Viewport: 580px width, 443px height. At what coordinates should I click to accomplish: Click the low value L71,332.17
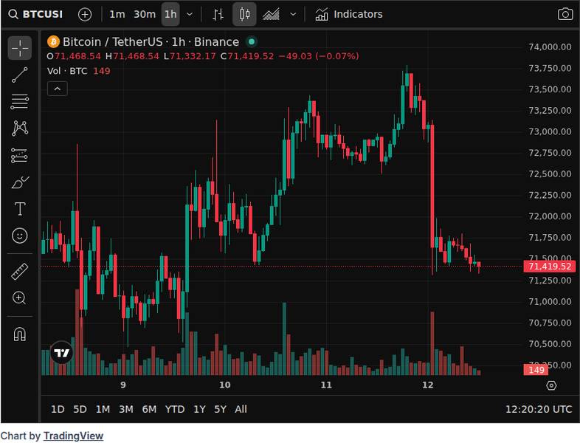pos(190,56)
